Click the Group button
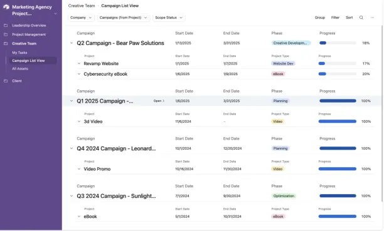 [x=320, y=18]
